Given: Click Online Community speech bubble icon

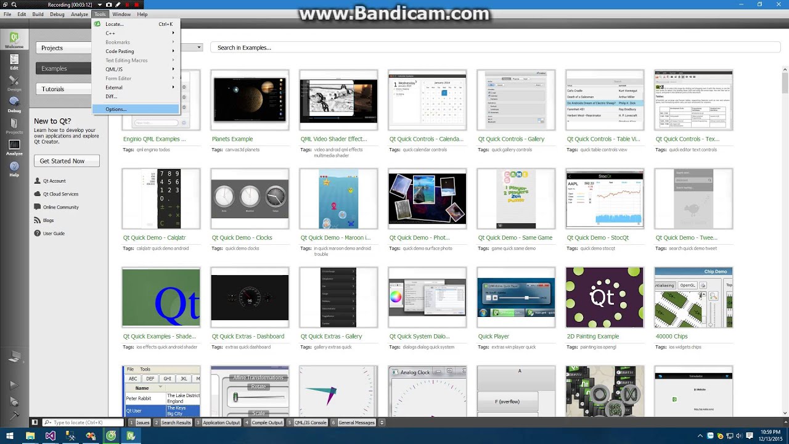Looking at the screenshot, I should [38, 207].
